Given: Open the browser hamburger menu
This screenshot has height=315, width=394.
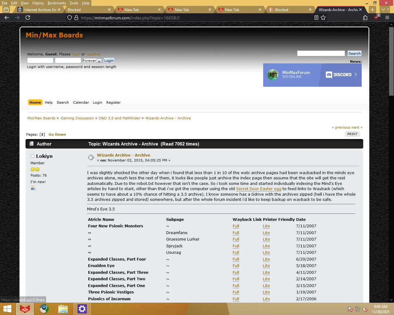Looking at the screenshot, I should (x=387, y=18).
